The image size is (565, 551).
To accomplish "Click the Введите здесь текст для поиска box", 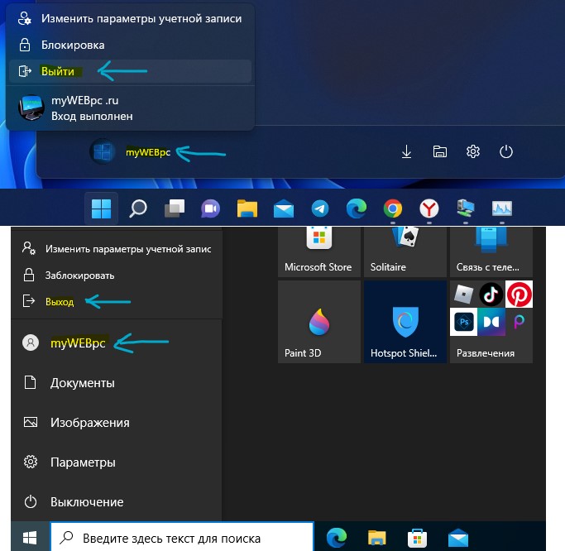I will [x=182, y=538].
